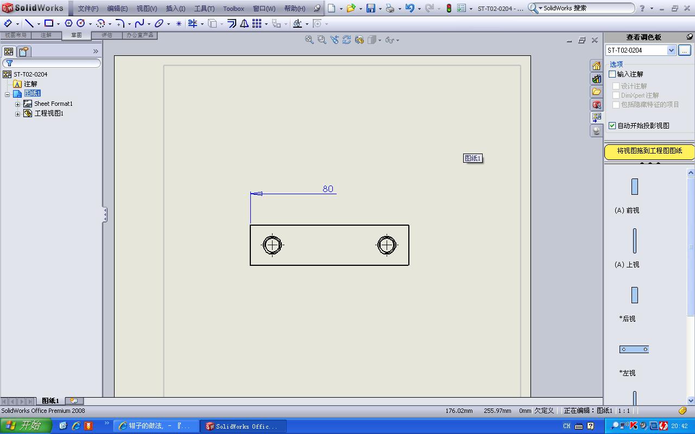Open the 文件(F) menu
The width and height of the screenshot is (695, 434).
(88, 9)
